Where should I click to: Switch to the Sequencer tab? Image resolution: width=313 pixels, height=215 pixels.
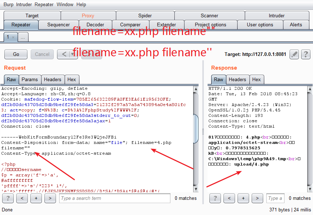pyautogui.click(x=58, y=25)
